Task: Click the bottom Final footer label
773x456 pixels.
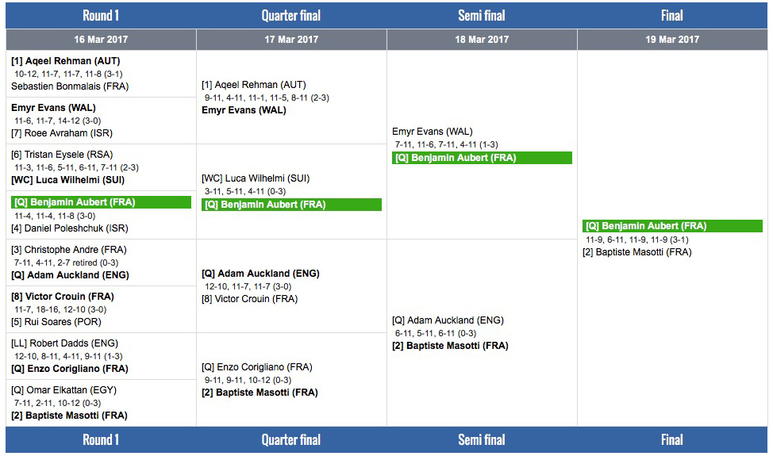Action: (x=672, y=440)
